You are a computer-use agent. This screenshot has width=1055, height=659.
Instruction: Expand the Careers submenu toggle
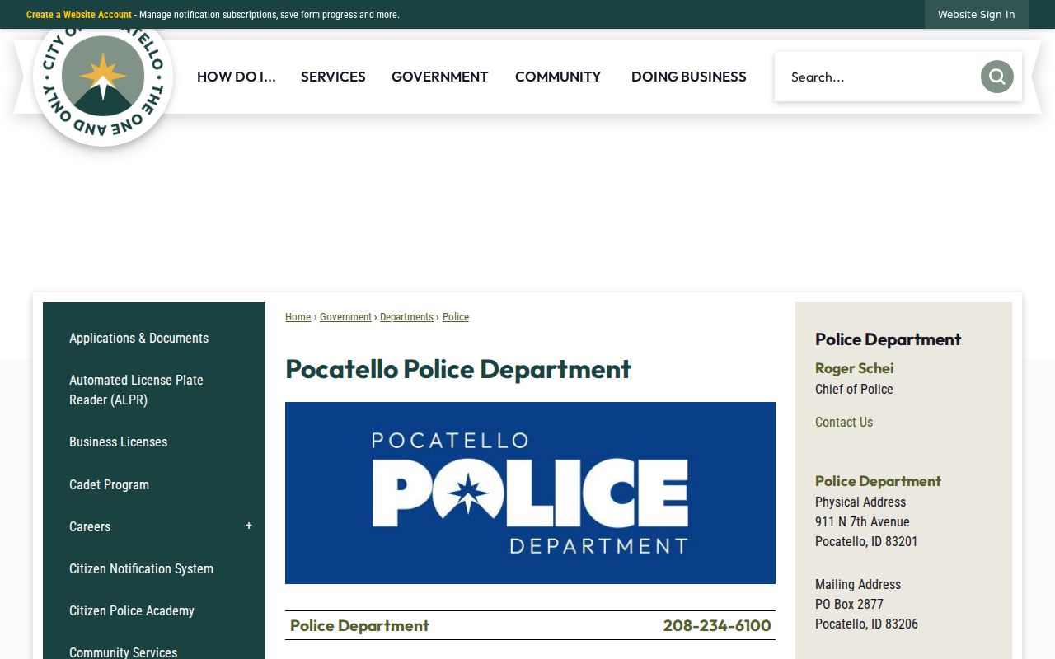(x=249, y=526)
